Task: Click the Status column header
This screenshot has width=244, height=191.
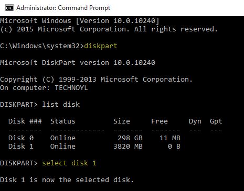Action: [x=63, y=121]
